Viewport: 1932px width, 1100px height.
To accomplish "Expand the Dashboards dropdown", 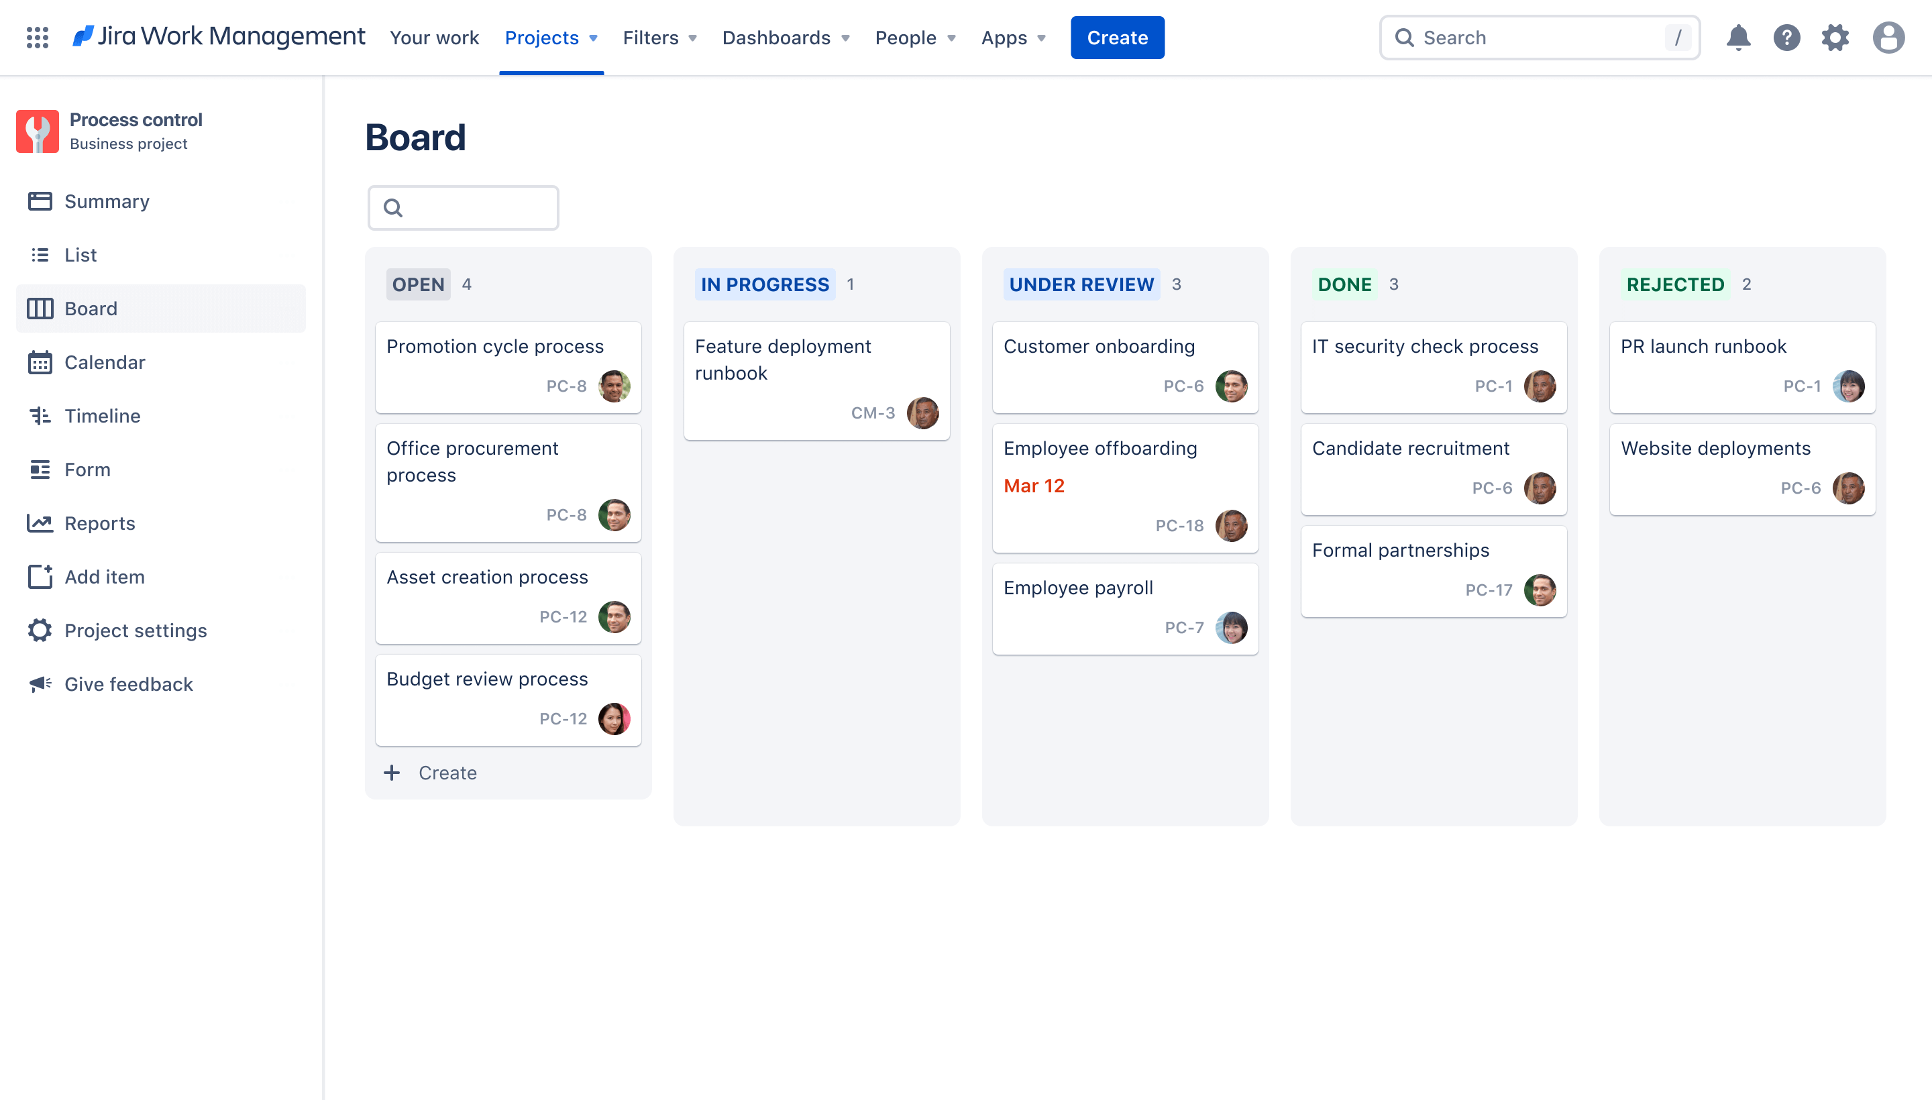I will pyautogui.click(x=787, y=37).
